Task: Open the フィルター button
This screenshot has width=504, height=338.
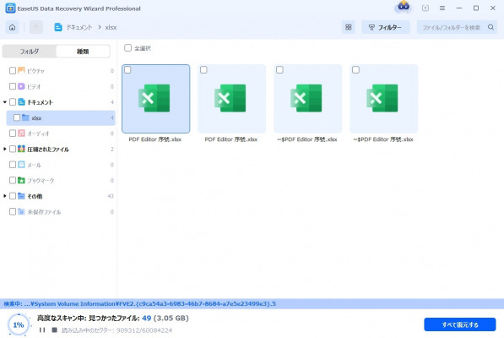Action: pos(386,27)
